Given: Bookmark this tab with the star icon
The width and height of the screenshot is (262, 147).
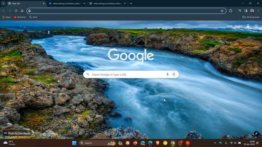Looking at the screenshot, I should [222, 11].
